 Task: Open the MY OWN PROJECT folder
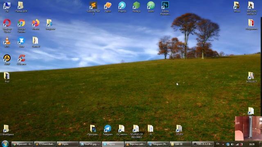click(251, 8)
